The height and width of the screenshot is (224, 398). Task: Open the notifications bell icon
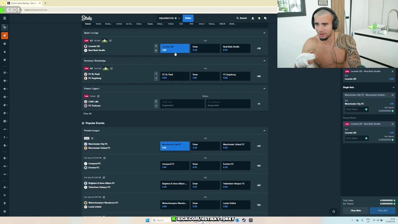click(259, 18)
